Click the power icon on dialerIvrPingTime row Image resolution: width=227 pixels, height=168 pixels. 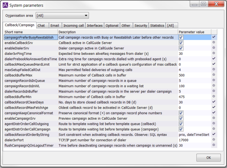[213, 54]
